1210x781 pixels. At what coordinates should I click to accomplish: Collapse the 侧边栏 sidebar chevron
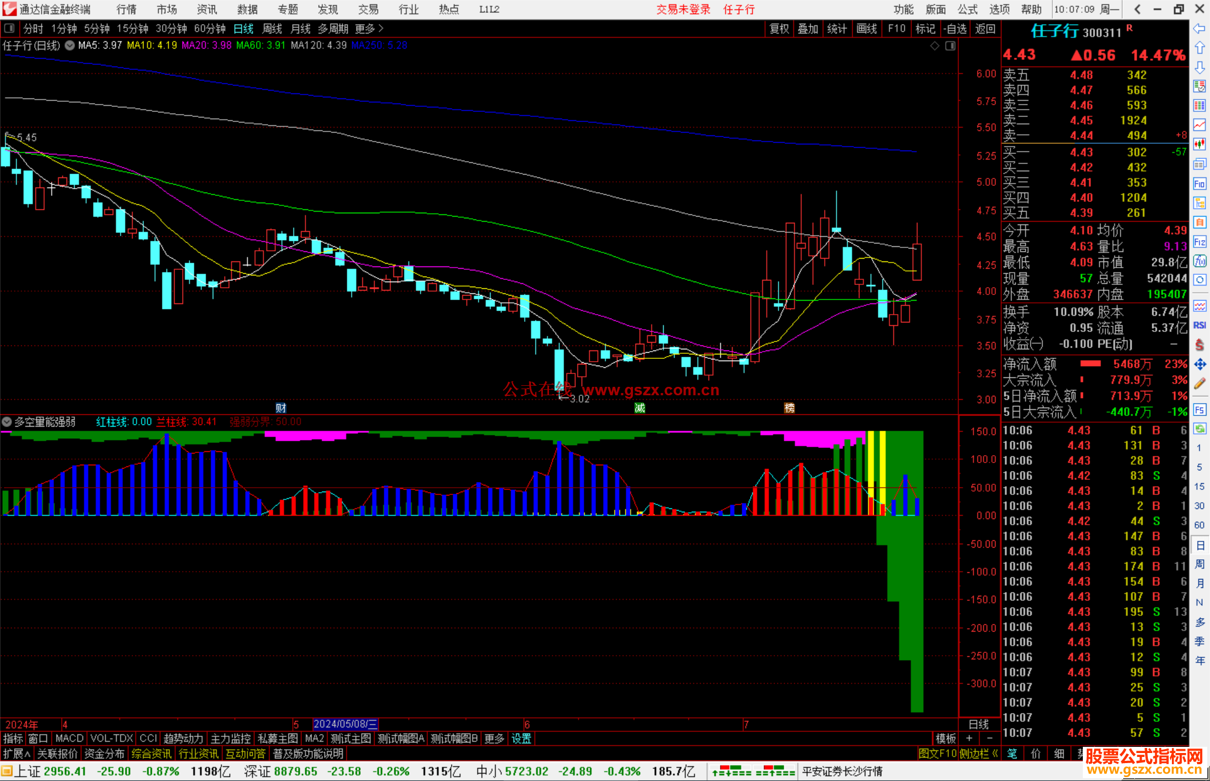click(995, 754)
